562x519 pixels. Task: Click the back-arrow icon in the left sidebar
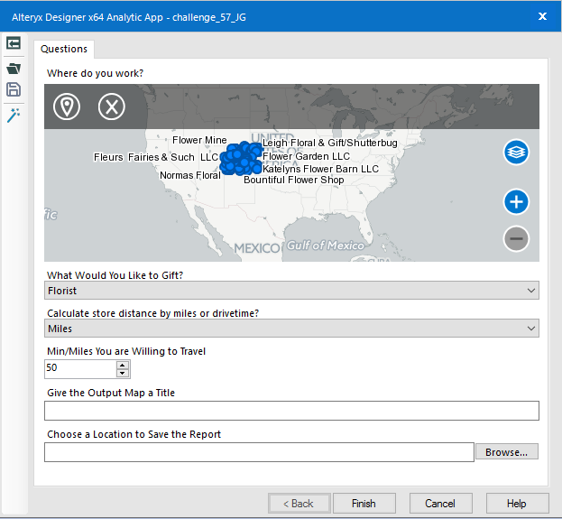click(x=14, y=44)
